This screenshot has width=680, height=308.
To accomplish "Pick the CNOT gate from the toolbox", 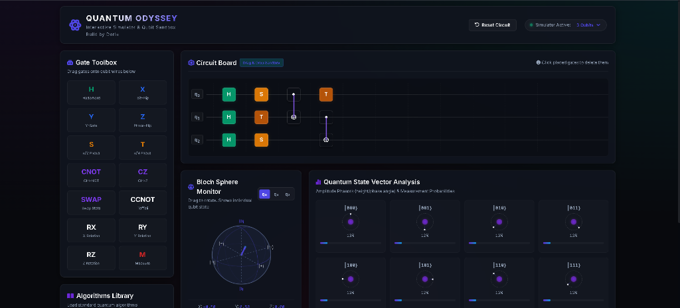I will [91, 175].
